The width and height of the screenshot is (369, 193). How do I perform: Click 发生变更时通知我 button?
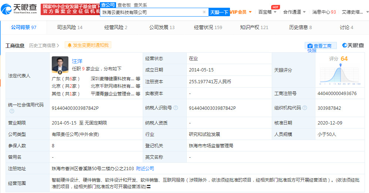[x=88, y=45]
